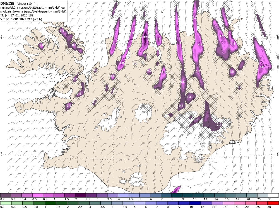Select the 16 swatch in purple-teal legend
The image size is (279, 209).
(x=231, y=196)
